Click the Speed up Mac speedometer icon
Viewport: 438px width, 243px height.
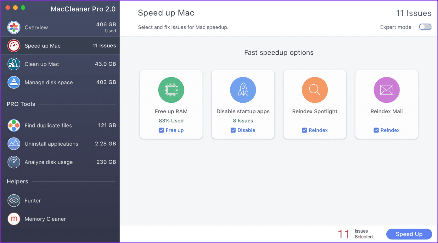[14, 46]
